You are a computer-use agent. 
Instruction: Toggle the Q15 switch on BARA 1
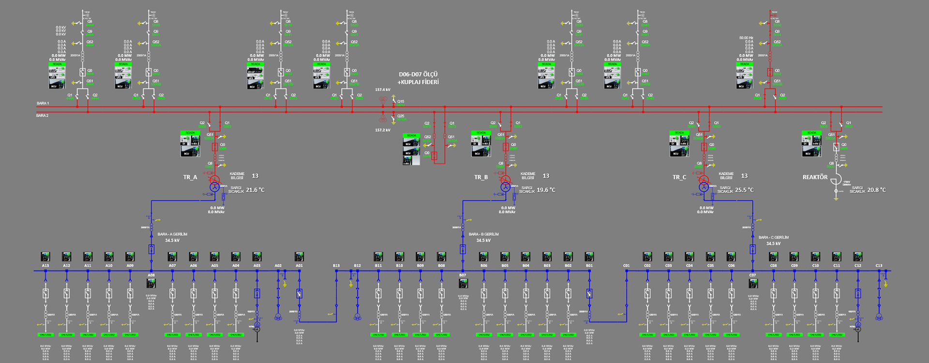tap(393, 102)
